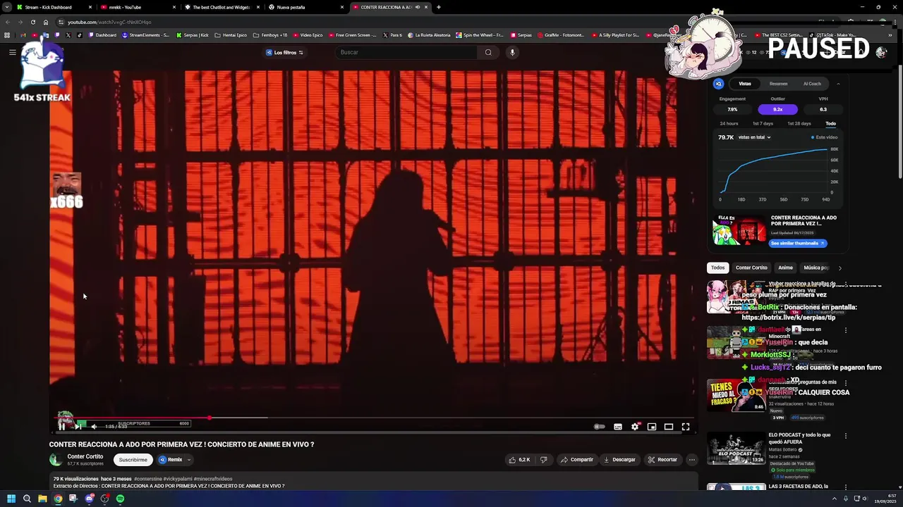Viewport: 903px width, 507px height.
Task: Open more actions menu below video
Action: 691,460
